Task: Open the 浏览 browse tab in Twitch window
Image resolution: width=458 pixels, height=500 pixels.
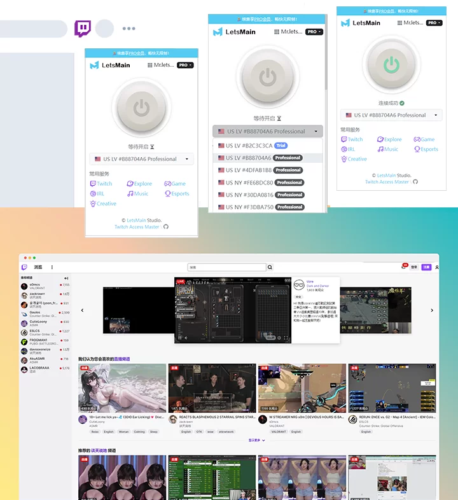Action: pyautogui.click(x=38, y=267)
